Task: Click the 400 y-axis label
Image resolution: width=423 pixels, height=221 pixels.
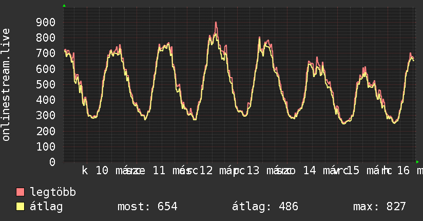Action: click(46, 100)
